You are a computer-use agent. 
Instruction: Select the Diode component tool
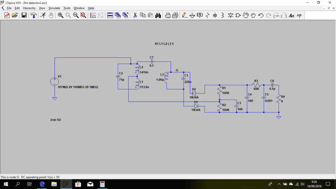pyautogui.click(x=230, y=16)
